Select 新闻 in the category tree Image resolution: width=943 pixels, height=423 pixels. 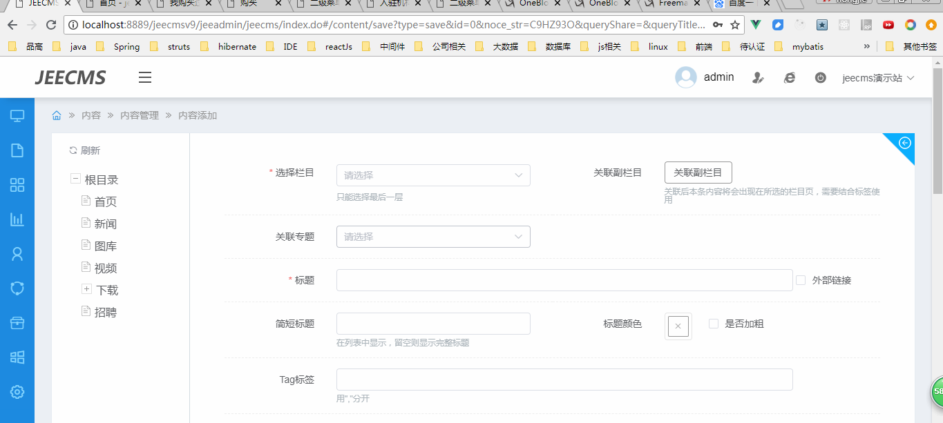(x=106, y=224)
